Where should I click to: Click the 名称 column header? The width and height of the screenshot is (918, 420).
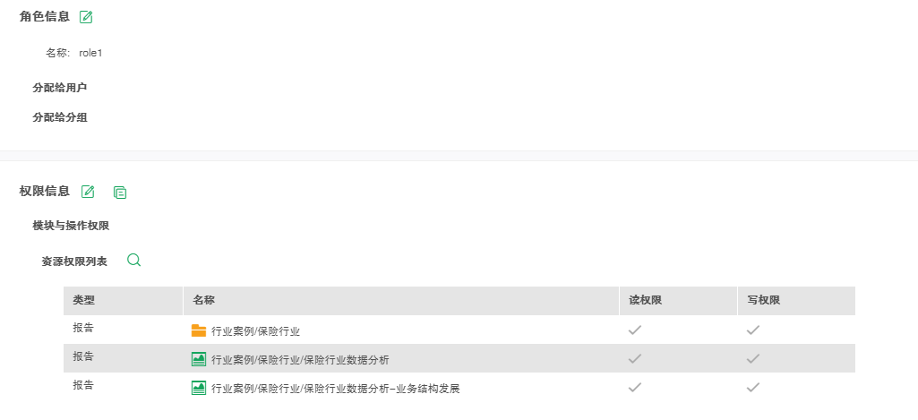[203, 301]
